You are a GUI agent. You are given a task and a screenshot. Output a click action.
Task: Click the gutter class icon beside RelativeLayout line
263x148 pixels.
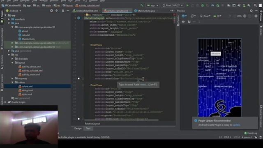pyautogui.click(x=78, y=18)
